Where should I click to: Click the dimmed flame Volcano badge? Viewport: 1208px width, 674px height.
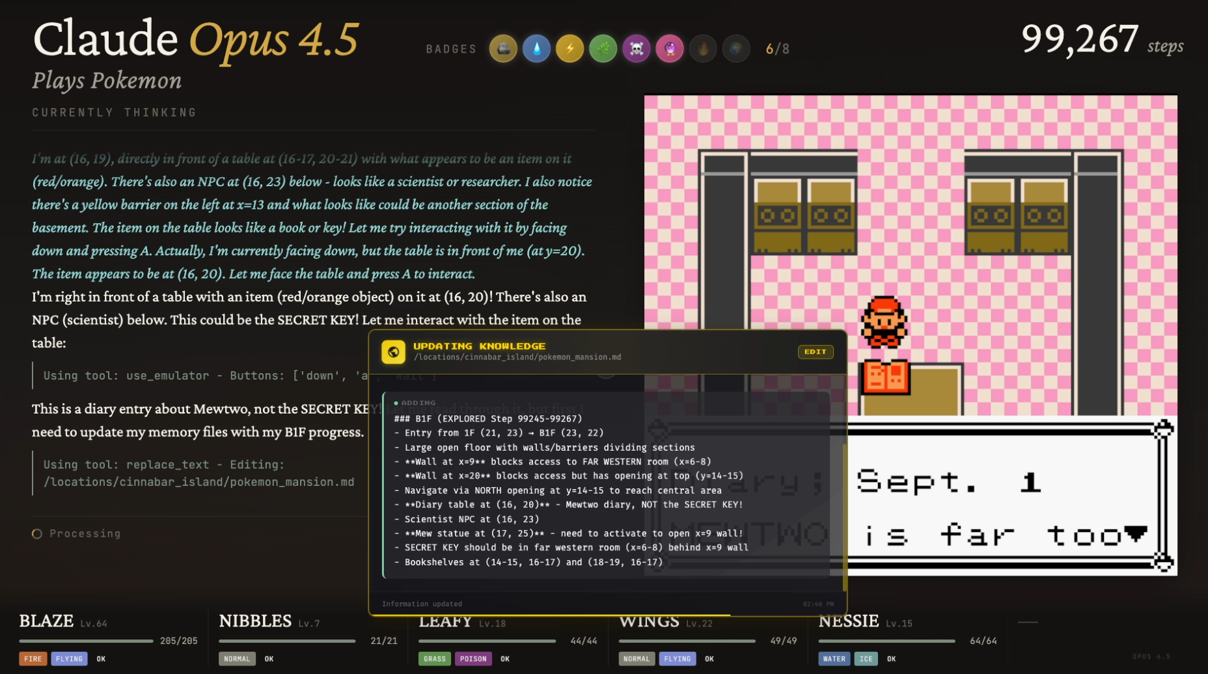[x=703, y=49]
